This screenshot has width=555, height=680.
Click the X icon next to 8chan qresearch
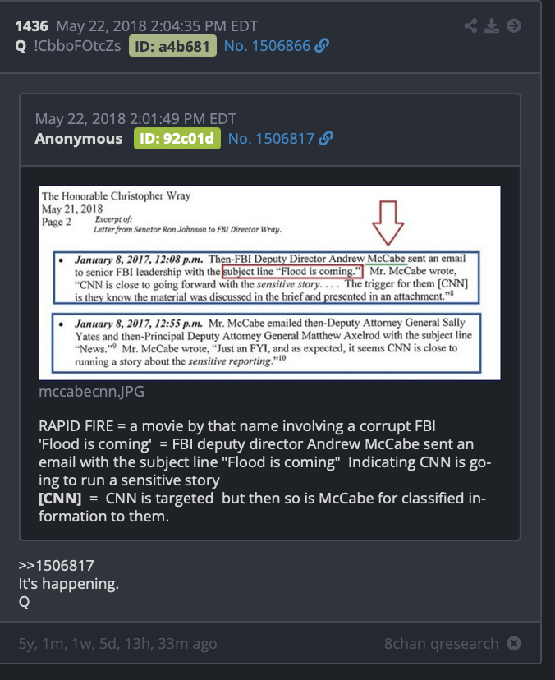click(514, 643)
